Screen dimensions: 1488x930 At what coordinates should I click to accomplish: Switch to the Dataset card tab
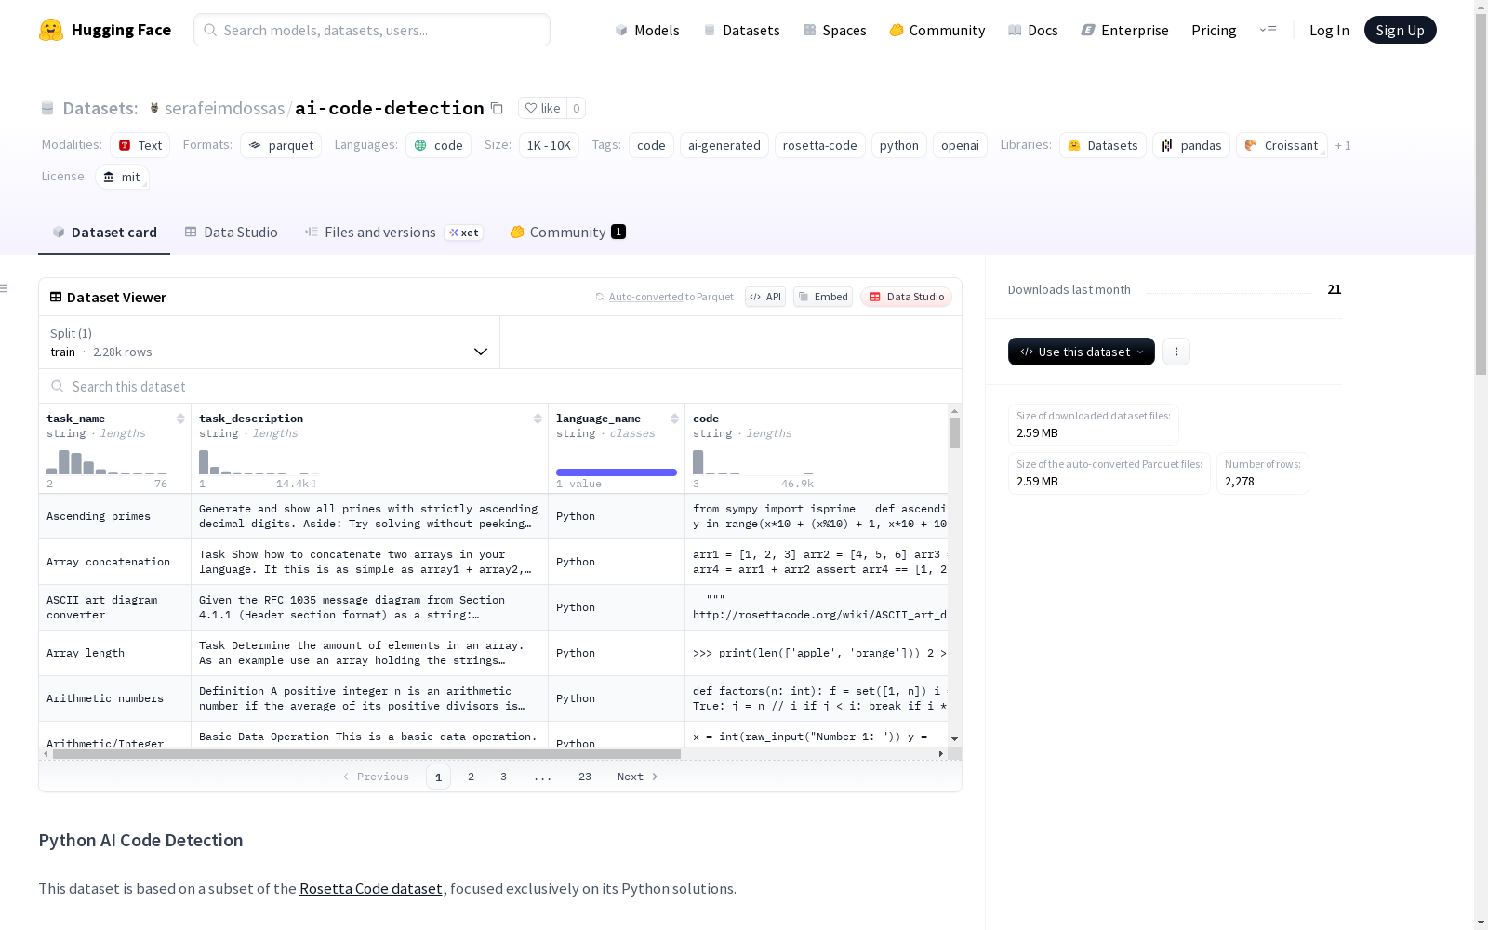(104, 232)
